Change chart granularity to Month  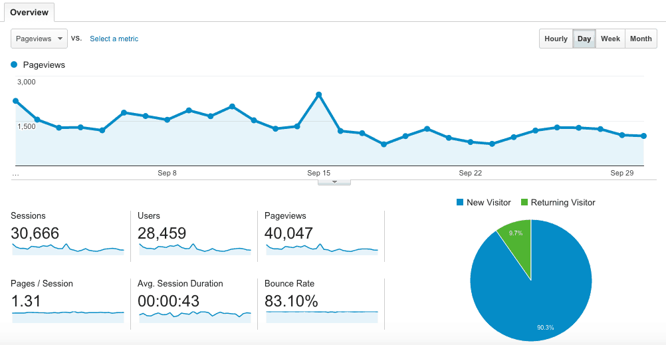pyautogui.click(x=641, y=39)
